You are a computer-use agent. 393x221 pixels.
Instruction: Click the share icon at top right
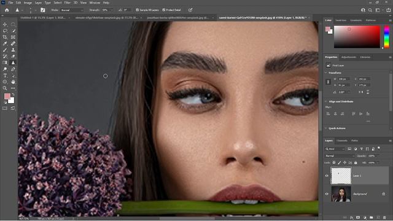coord(388,10)
